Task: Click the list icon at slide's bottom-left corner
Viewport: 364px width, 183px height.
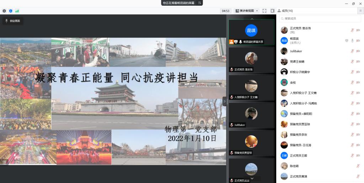Action: click(5, 162)
